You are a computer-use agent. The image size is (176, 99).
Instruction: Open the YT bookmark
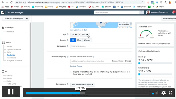click(x=71, y=7)
